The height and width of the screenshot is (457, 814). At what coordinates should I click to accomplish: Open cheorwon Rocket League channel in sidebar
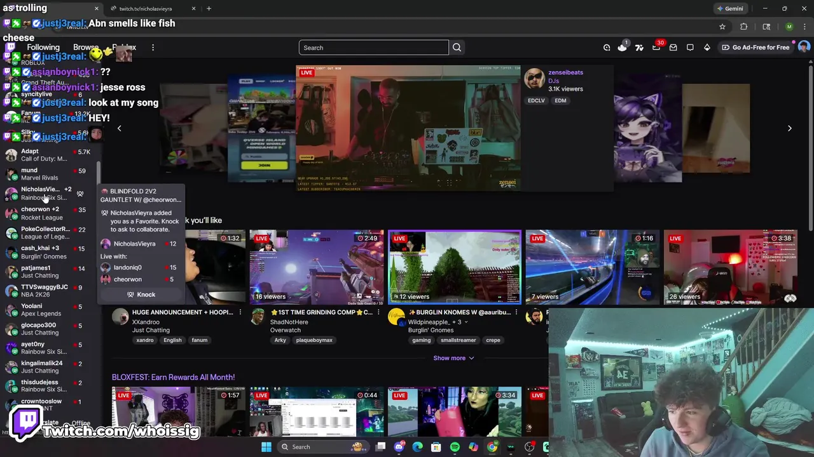[48, 213]
